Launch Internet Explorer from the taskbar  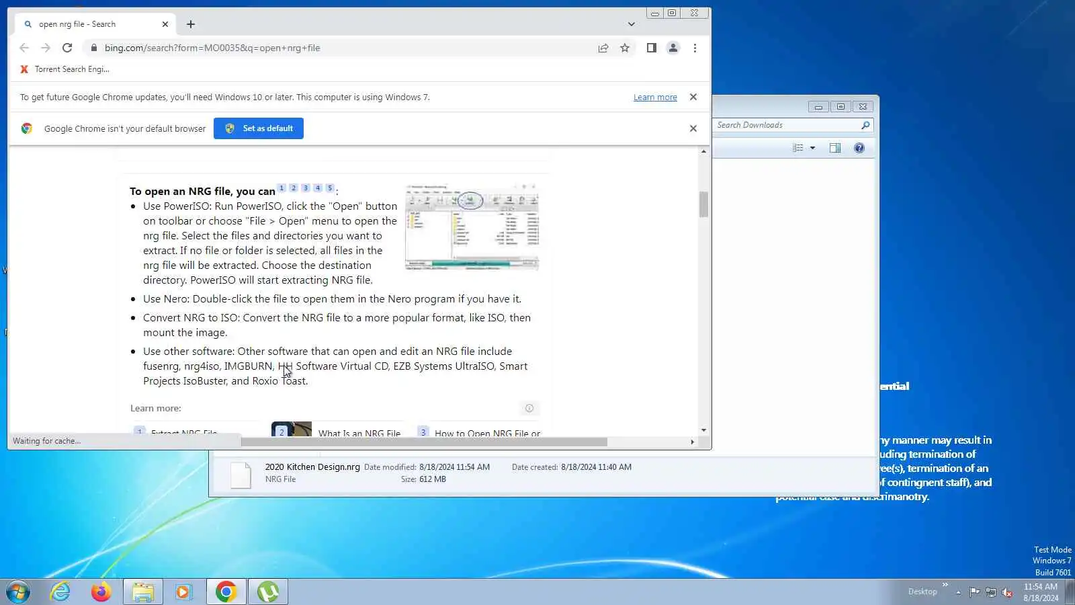pos(60,592)
